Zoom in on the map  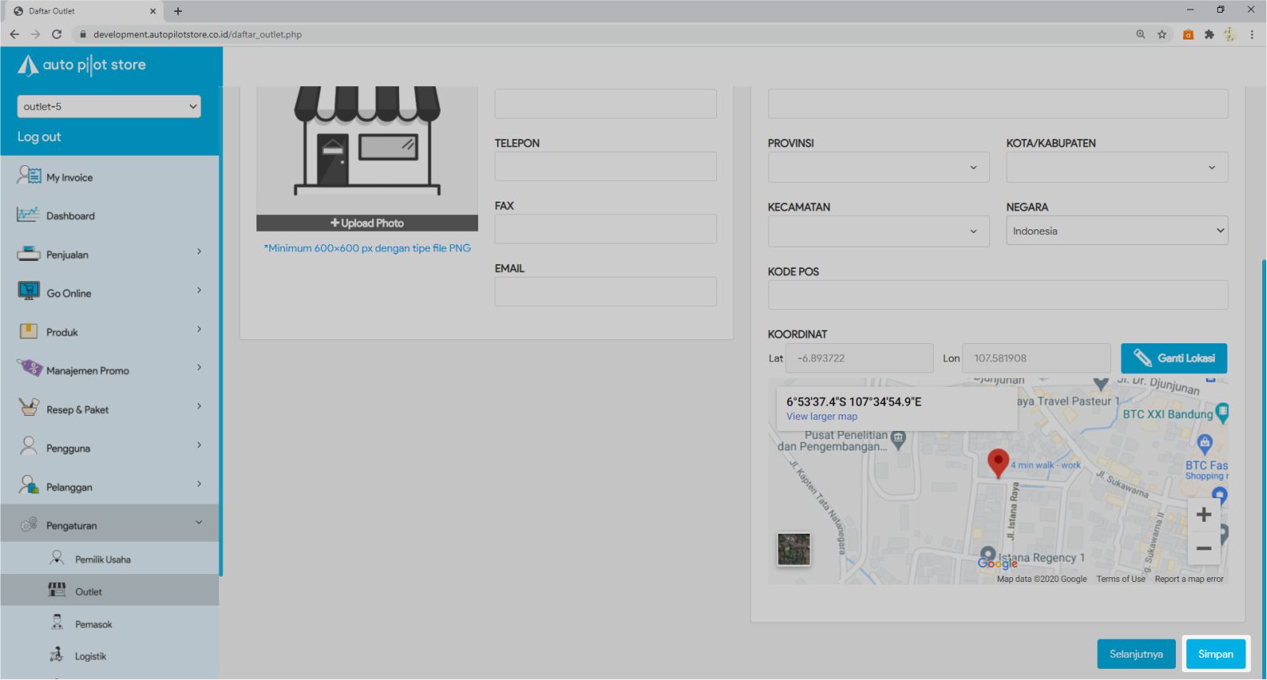point(1203,515)
